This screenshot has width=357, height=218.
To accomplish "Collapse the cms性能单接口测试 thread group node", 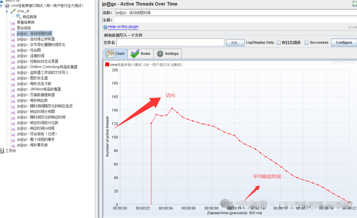I will 1,6.
